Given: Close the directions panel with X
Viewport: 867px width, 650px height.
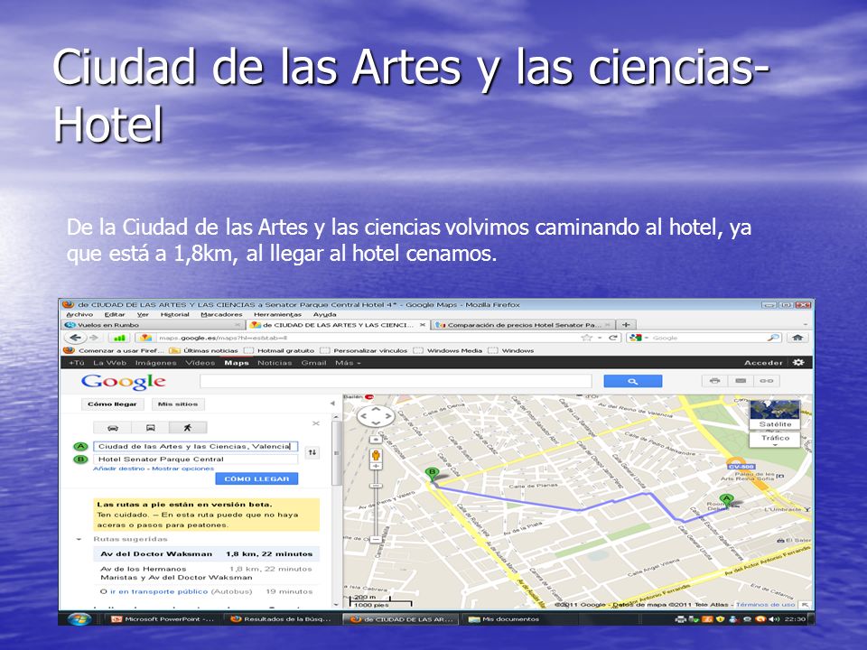Looking at the screenshot, I should point(316,423).
